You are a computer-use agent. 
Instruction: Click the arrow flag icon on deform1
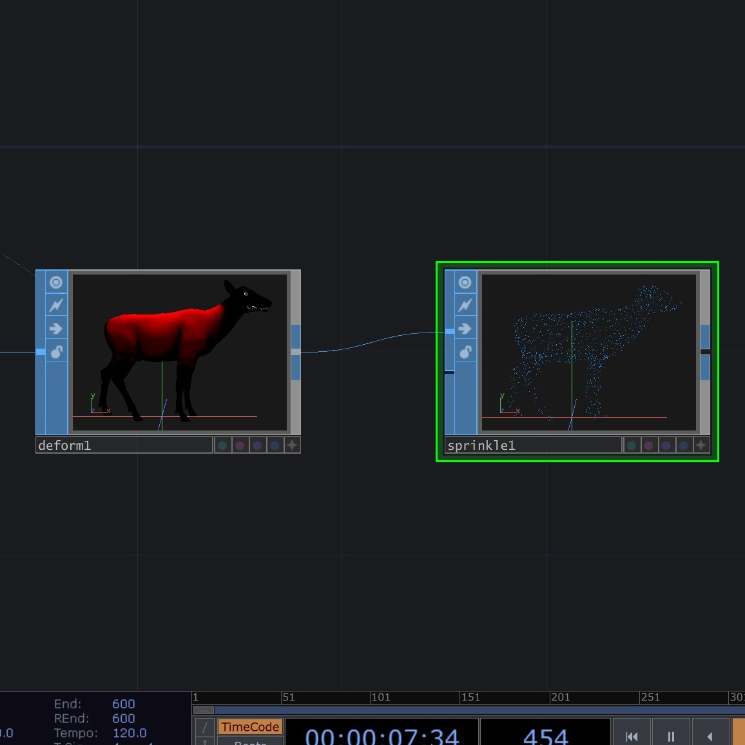[56, 329]
